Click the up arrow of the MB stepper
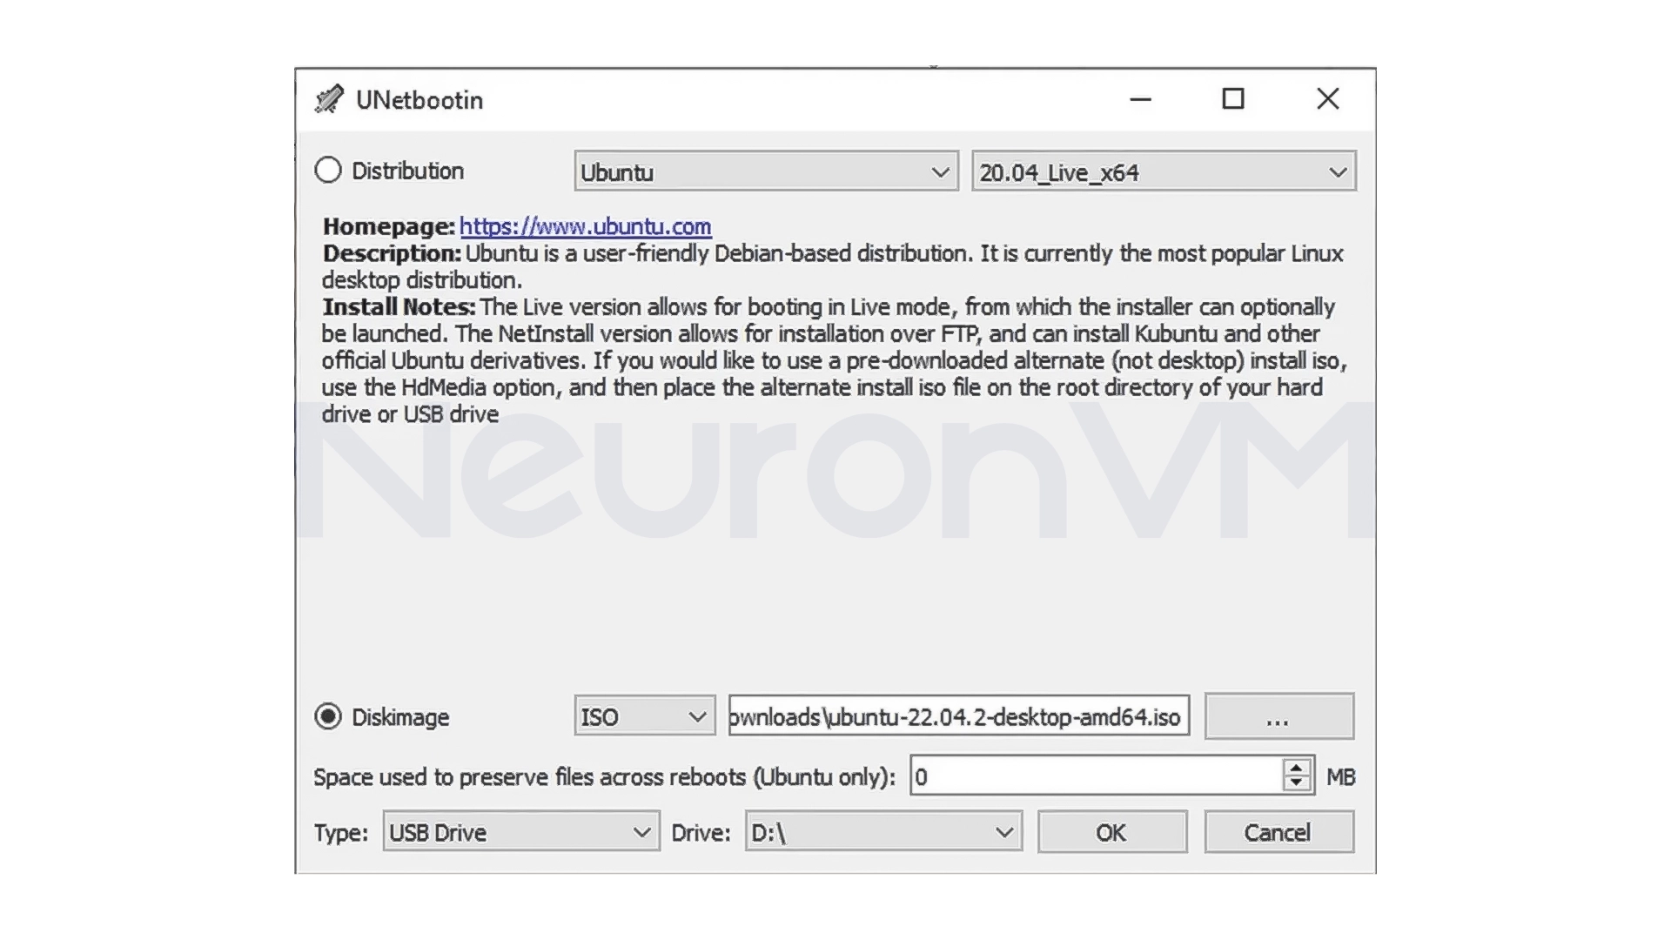The image size is (1671, 940). (1297, 767)
